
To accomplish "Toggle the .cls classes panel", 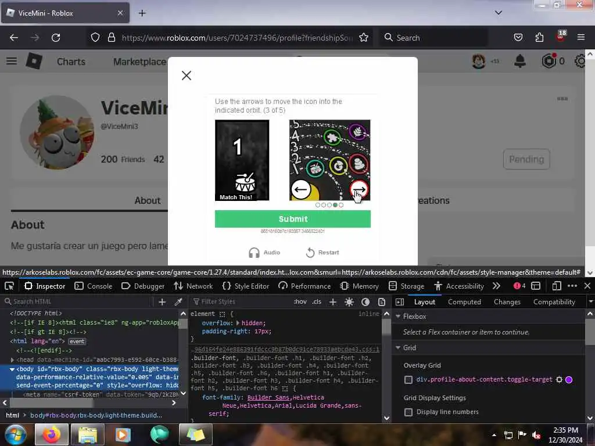I will [317, 302].
